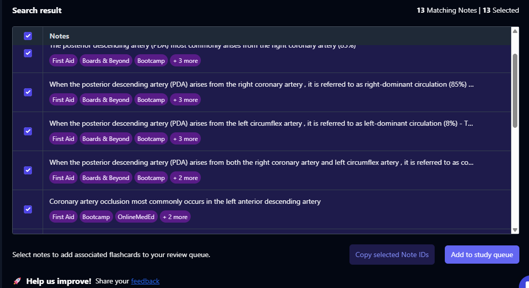Uncheck the left-dominant circulation note checkbox
The image size is (529, 288).
coord(28,131)
